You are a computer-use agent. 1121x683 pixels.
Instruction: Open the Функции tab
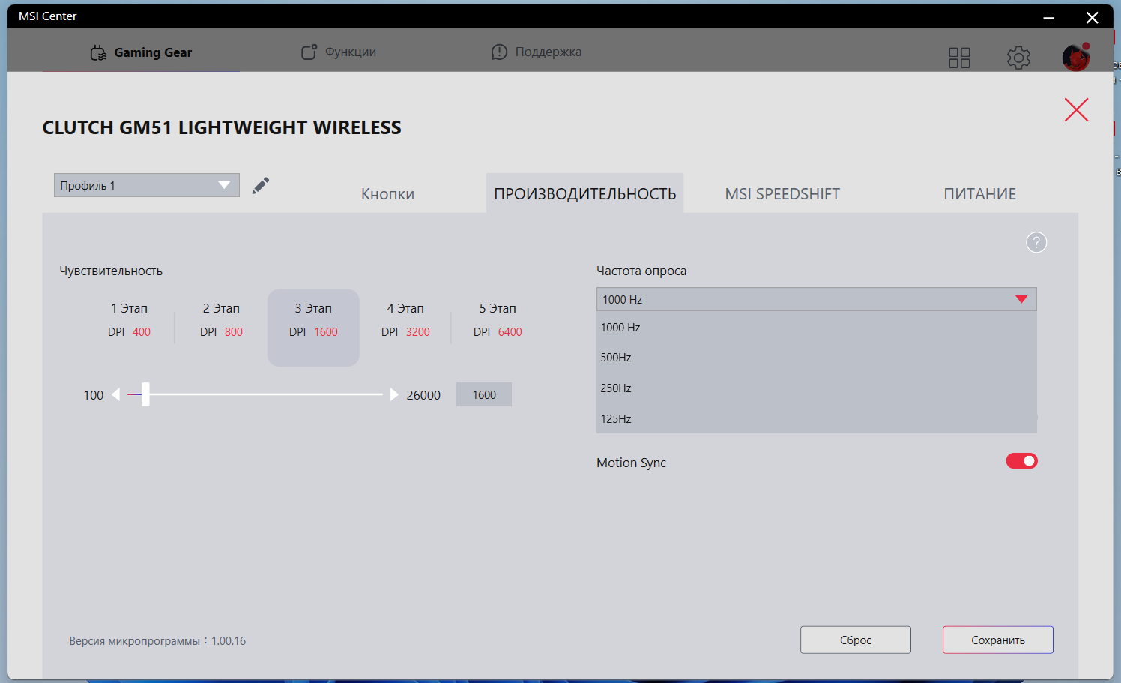339,52
